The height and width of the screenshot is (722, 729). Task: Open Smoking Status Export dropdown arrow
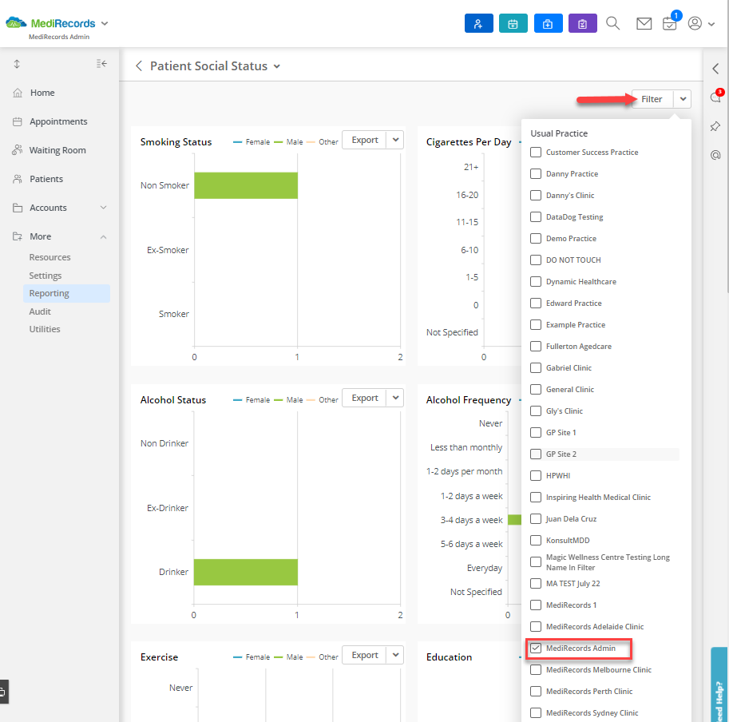point(395,140)
